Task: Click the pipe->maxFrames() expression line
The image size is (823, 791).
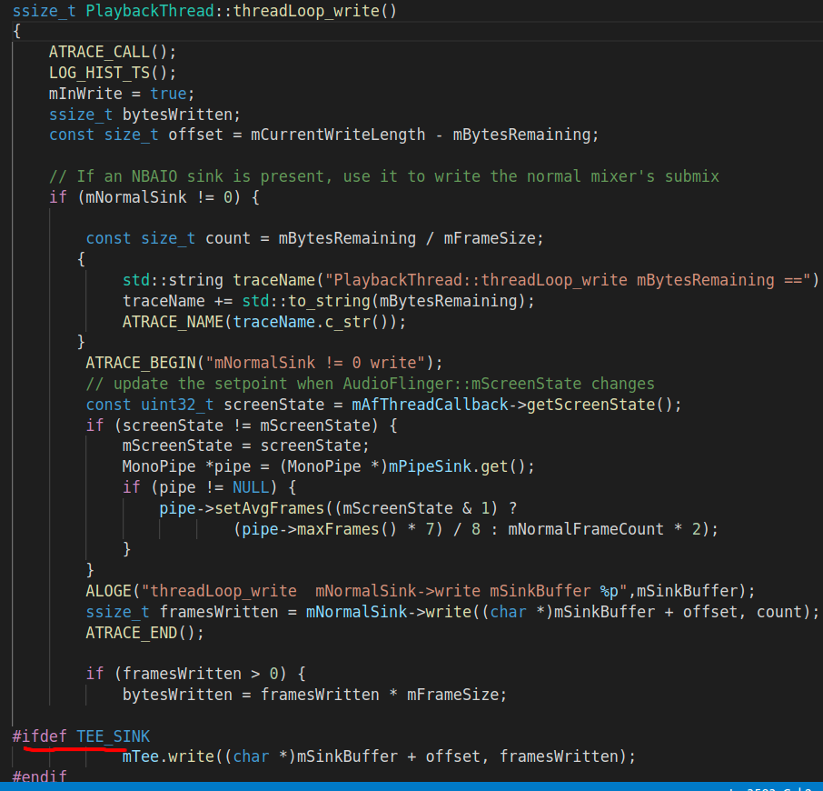Action: (475, 529)
